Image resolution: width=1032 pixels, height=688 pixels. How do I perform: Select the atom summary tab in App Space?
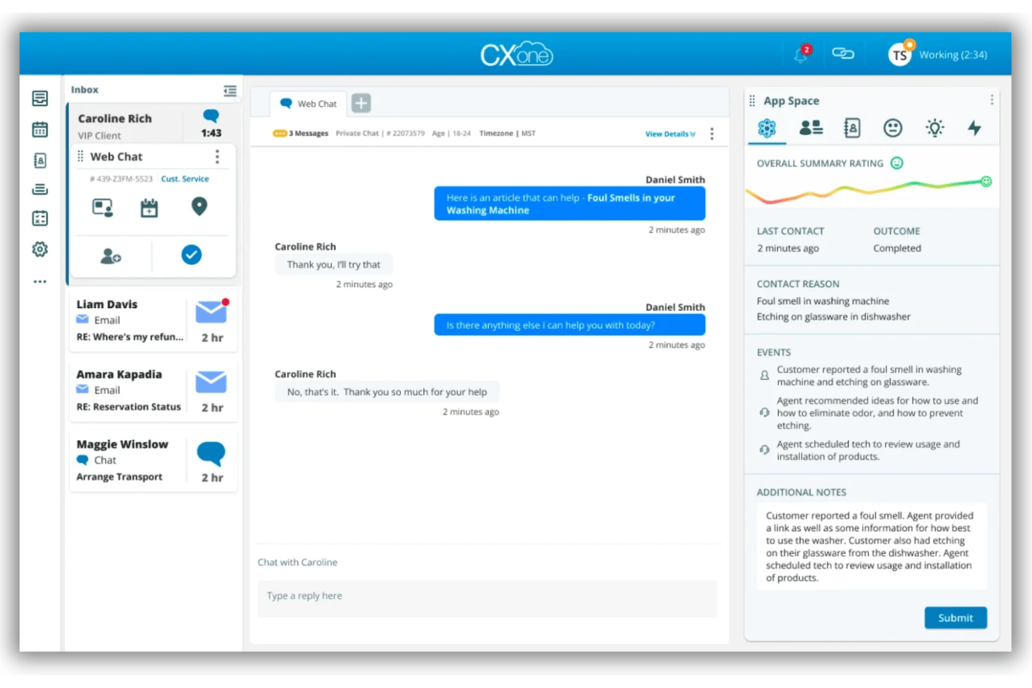point(767,128)
